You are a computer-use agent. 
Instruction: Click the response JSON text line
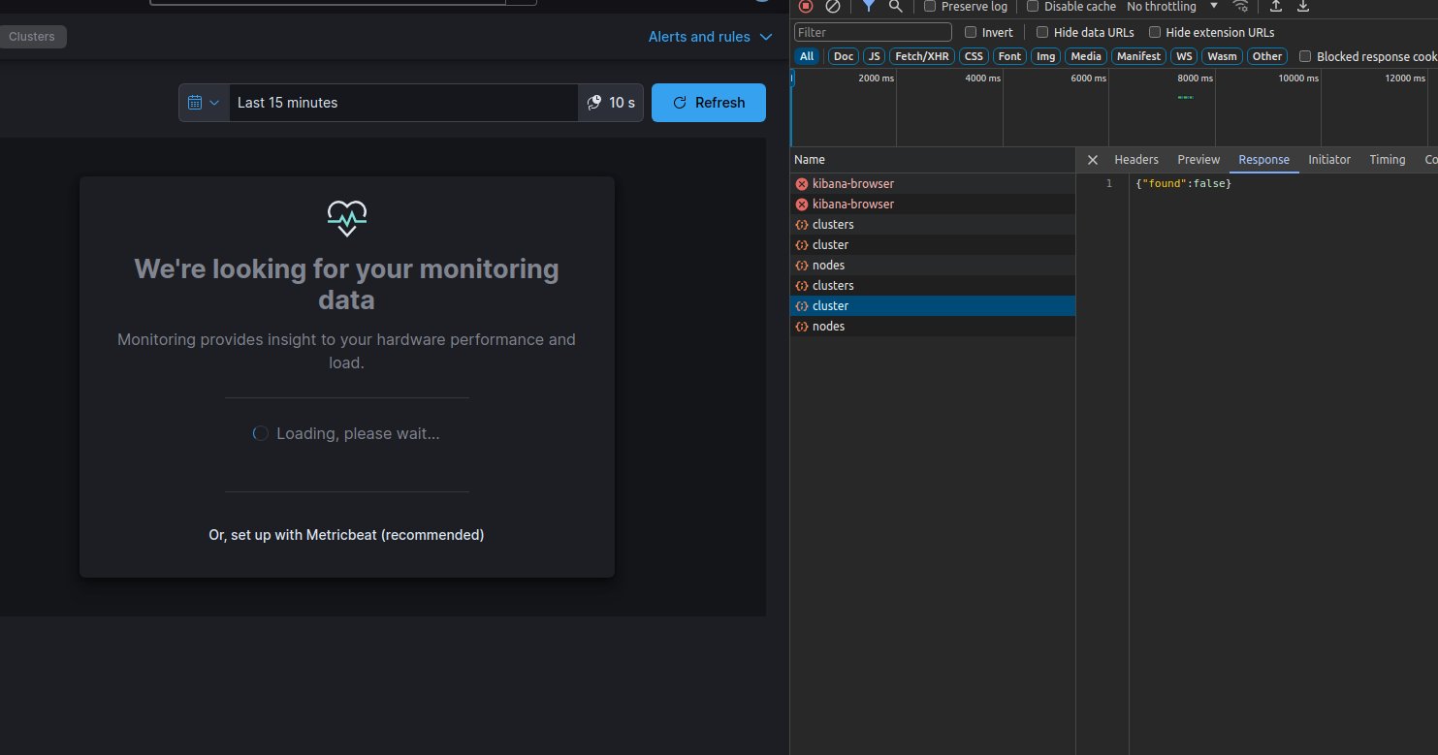1183,184
